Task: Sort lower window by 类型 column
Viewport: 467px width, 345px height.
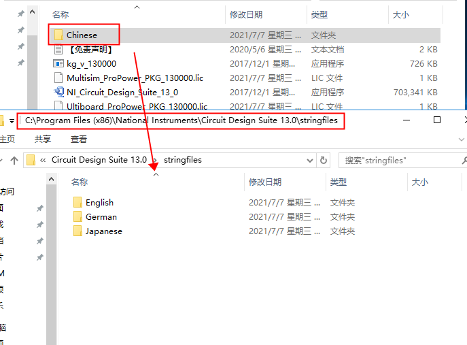Action: pyautogui.click(x=339, y=182)
